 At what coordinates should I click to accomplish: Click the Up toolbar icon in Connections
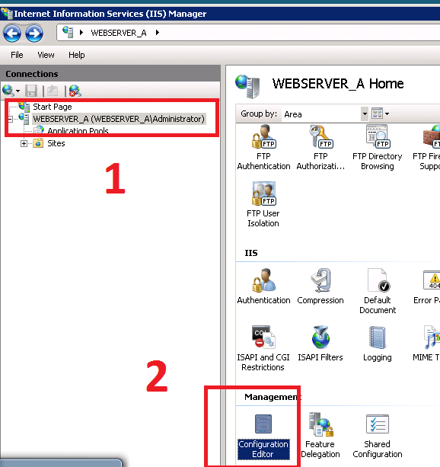coord(53,91)
